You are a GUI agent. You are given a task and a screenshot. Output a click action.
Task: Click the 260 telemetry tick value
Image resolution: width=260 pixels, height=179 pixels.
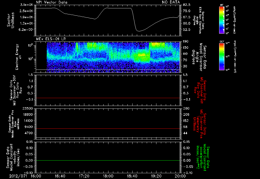pos(186,108)
